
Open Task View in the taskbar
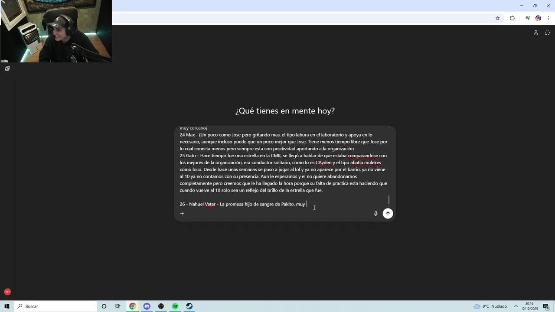(118, 306)
